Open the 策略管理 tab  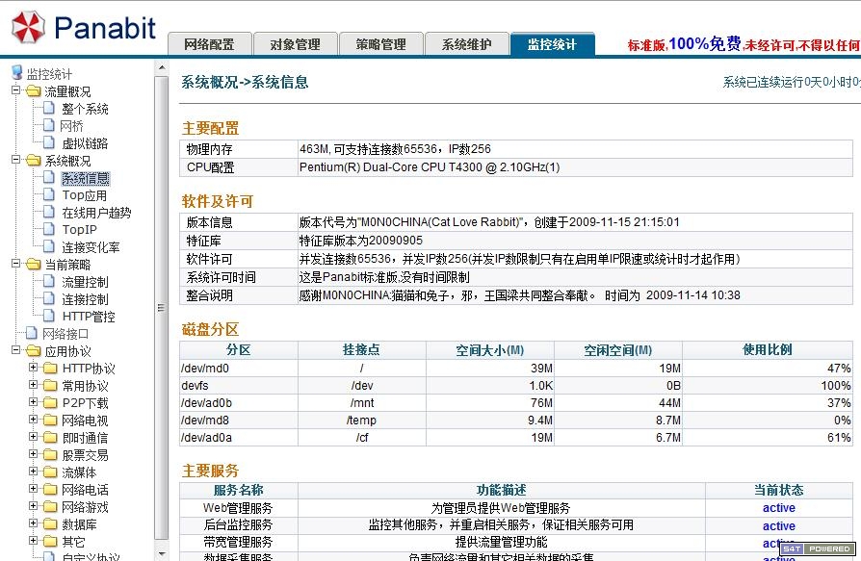(x=380, y=44)
